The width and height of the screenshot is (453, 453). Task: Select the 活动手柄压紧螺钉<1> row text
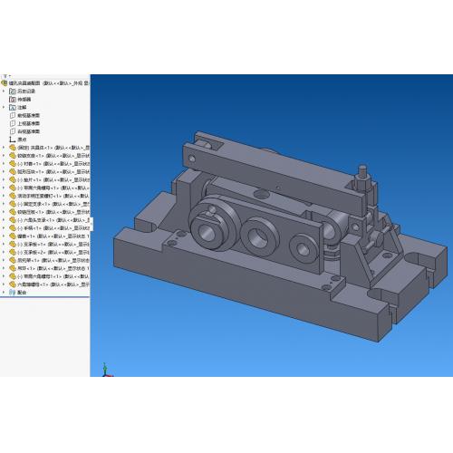(53, 196)
